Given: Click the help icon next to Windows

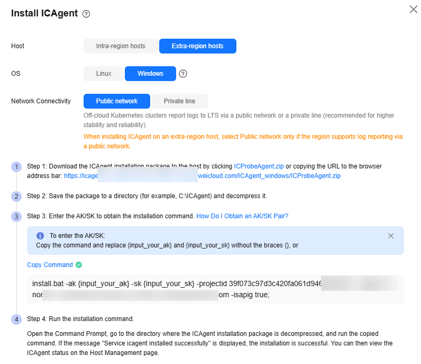Looking at the screenshot, I should point(183,74).
